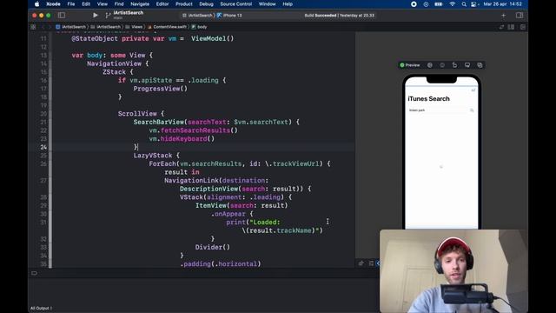Toggle the inspectors panel at toolbar right
The height and width of the screenshot is (313, 556).
(x=520, y=16)
